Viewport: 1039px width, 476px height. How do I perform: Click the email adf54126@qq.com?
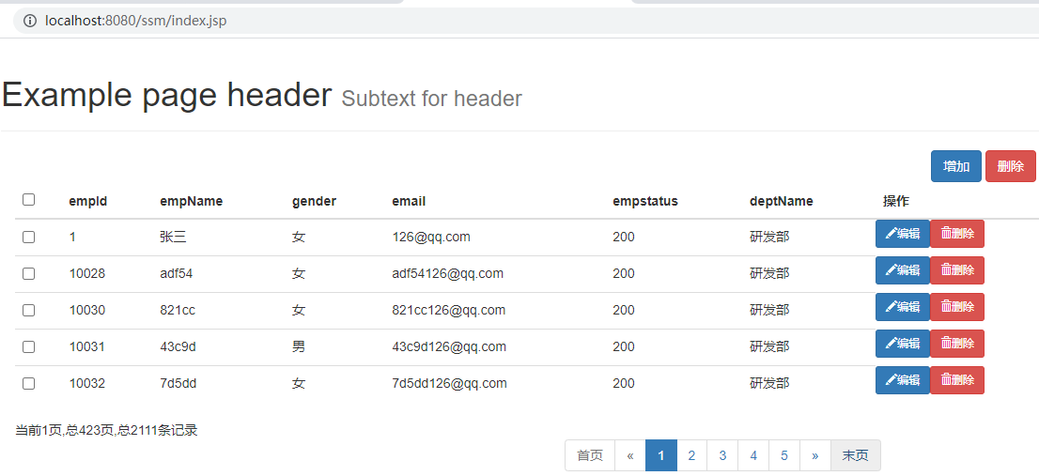pyautogui.click(x=448, y=273)
